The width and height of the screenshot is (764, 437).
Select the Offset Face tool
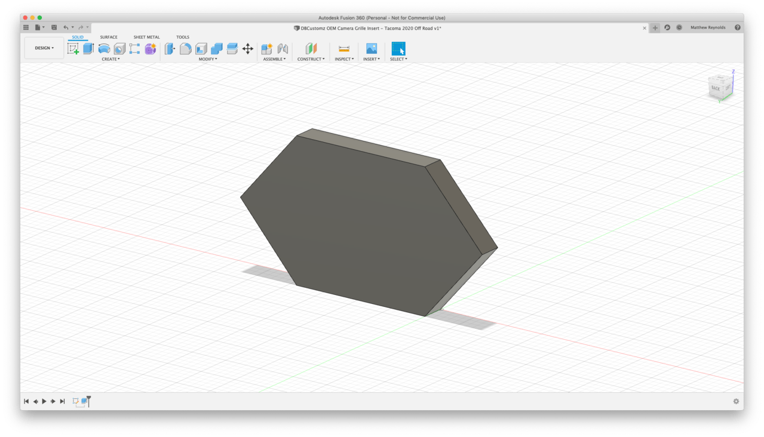(232, 48)
